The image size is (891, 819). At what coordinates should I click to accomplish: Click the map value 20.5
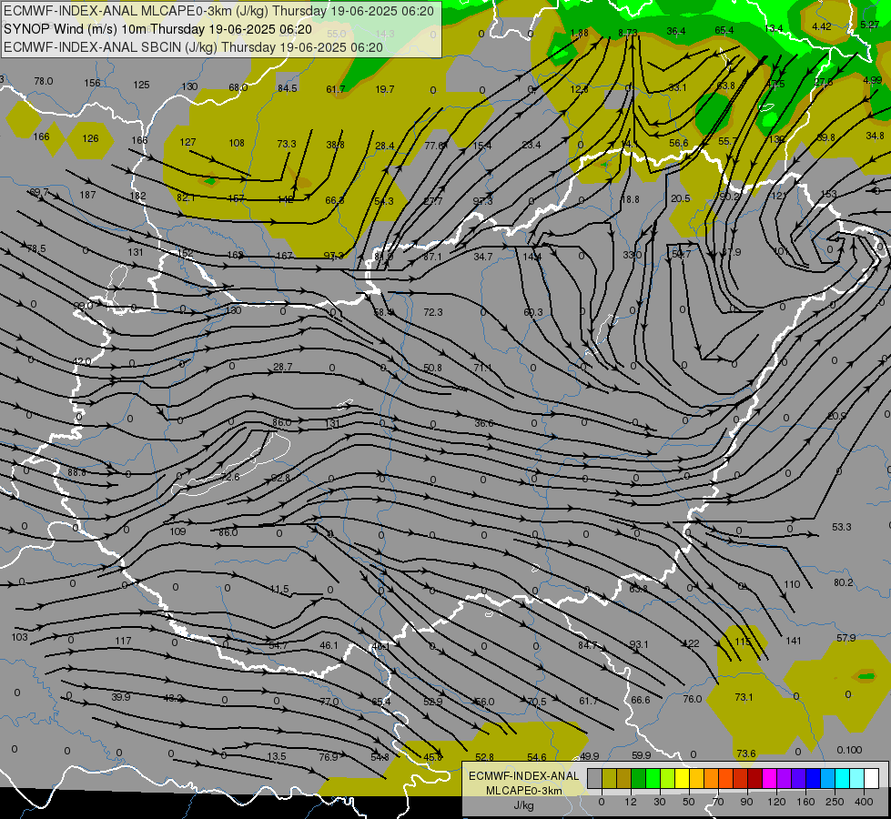click(680, 198)
